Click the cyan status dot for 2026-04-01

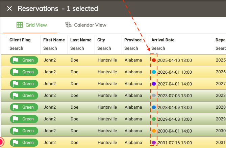pyautogui.click(x=154, y=72)
